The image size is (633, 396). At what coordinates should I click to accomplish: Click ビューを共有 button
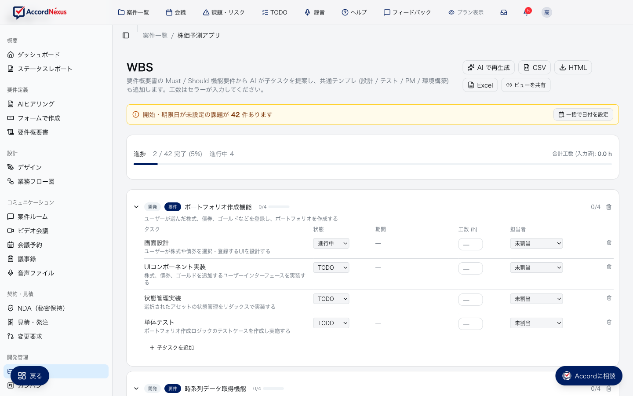pos(526,85)
